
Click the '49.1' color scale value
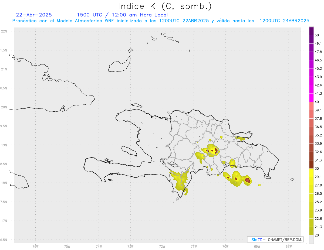pos(318,43)
